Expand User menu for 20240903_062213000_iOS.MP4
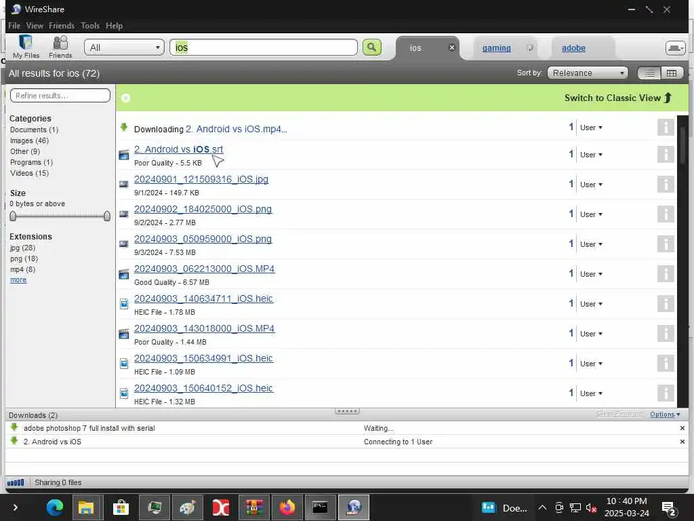694x521 pixels. [591, 274]
